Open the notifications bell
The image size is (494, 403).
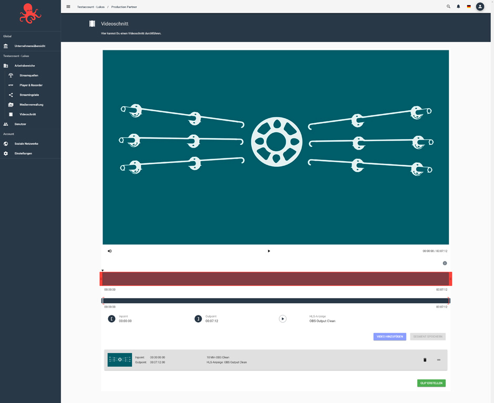(458, 7)
